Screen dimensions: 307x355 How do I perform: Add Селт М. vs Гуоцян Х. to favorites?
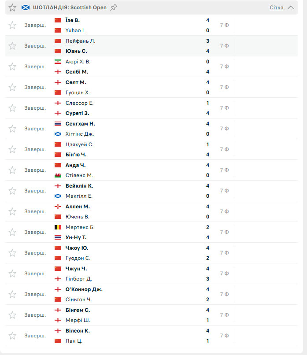[x=12, y=87]
